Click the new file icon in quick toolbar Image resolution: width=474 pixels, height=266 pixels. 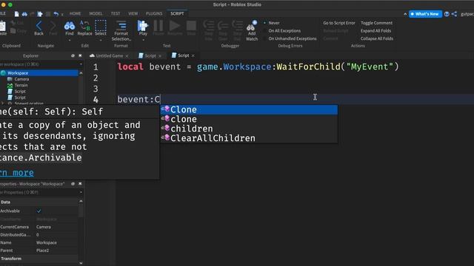(16, 14)
